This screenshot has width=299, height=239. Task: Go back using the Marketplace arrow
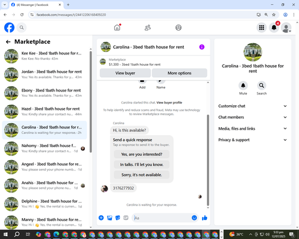pyautogui.click(x=8, y=42)
